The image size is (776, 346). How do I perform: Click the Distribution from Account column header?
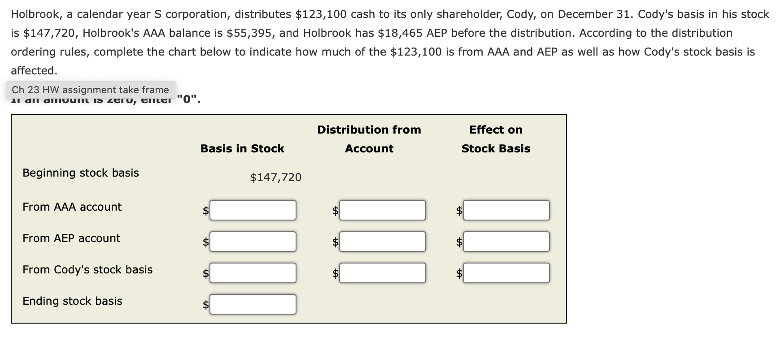[x=369, y=139]
